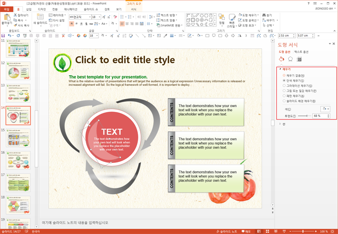Image resolution: width=338 pixels, height=234 pixels.
Task: Open Fill & Line tab paint bucket icon
Action: coord(282,59)
